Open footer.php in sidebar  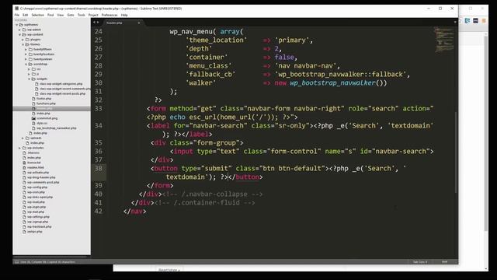click(x=43, y=99)
